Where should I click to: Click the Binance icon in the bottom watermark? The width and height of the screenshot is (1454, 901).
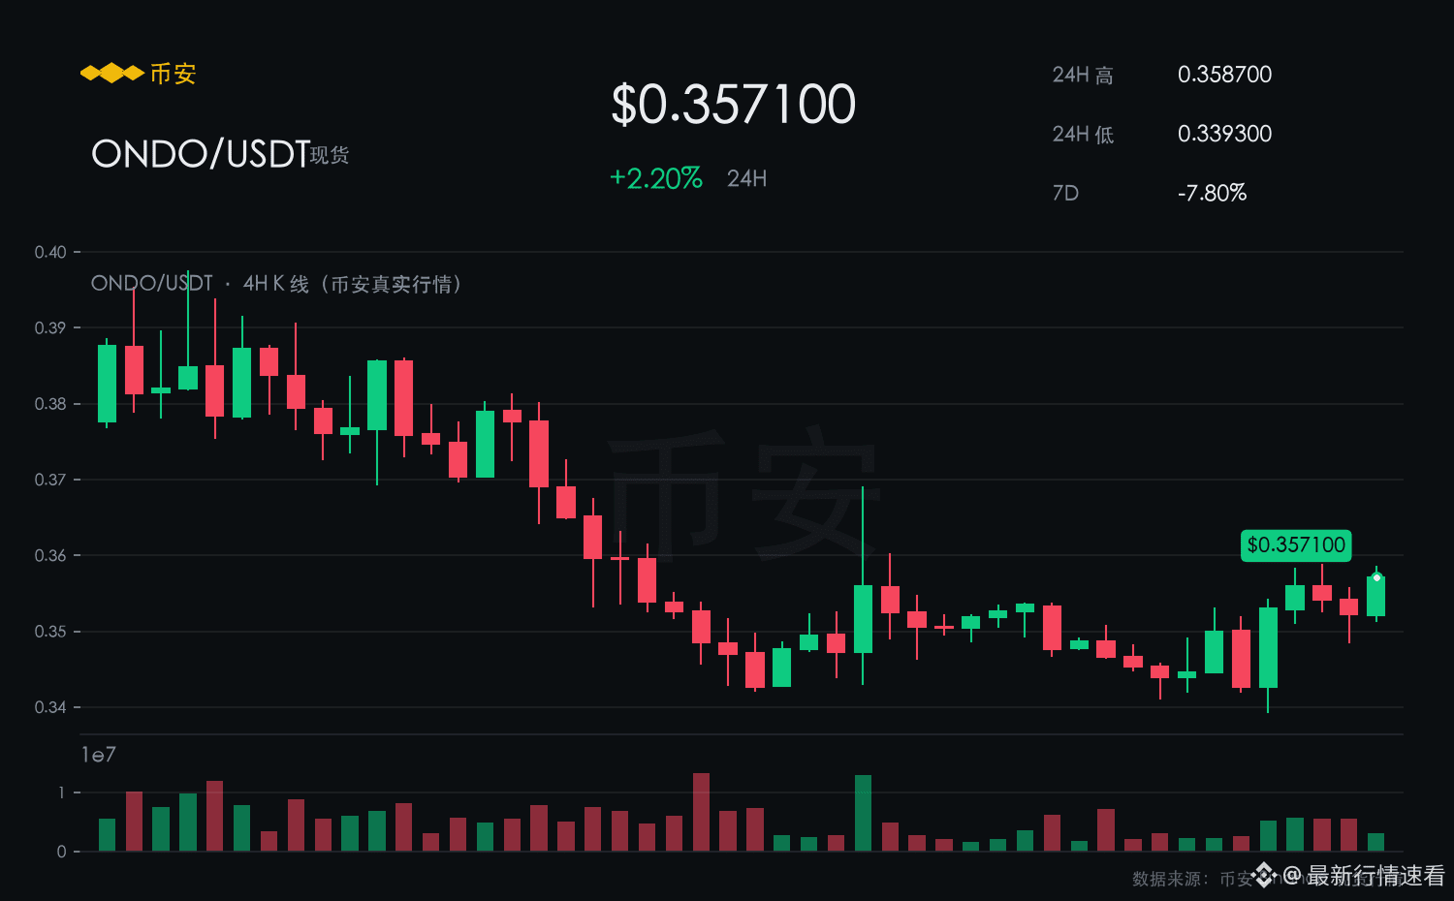point(1264,876)
